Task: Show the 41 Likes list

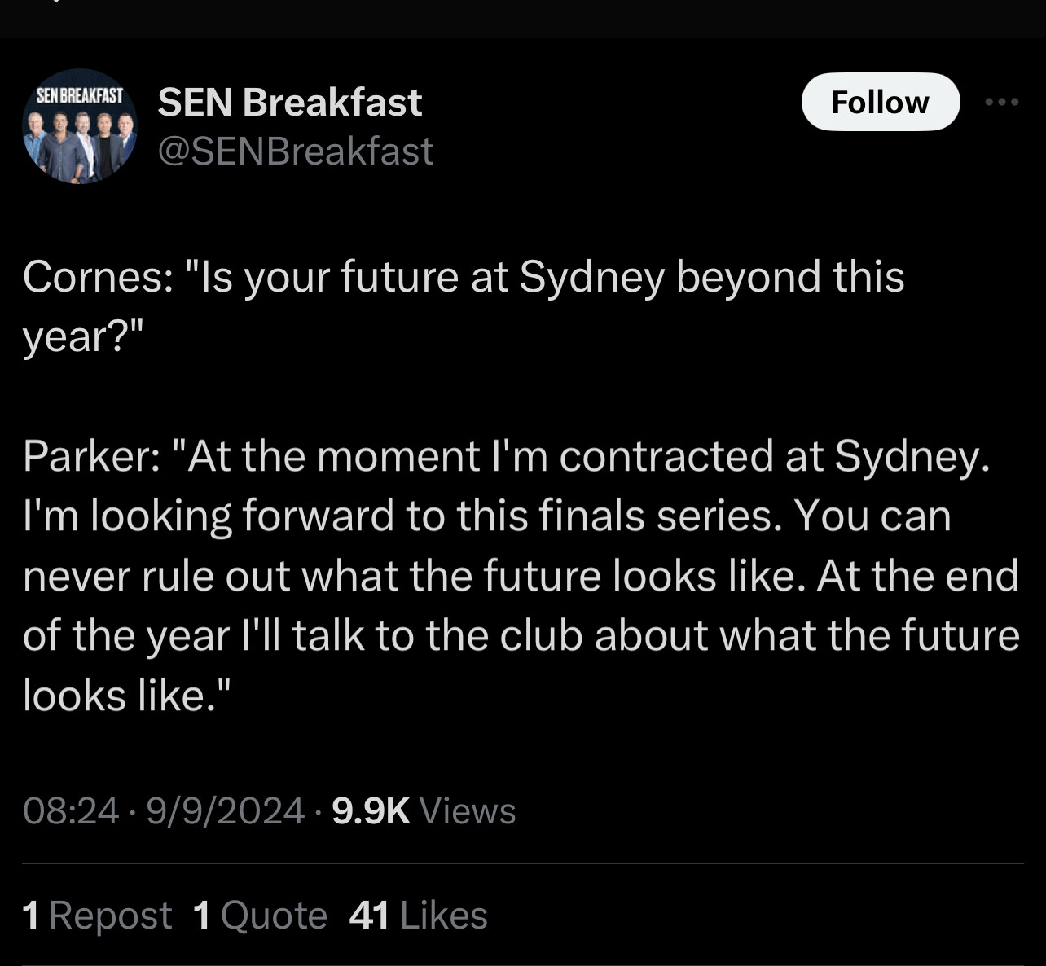Action: tap(418, 915)
